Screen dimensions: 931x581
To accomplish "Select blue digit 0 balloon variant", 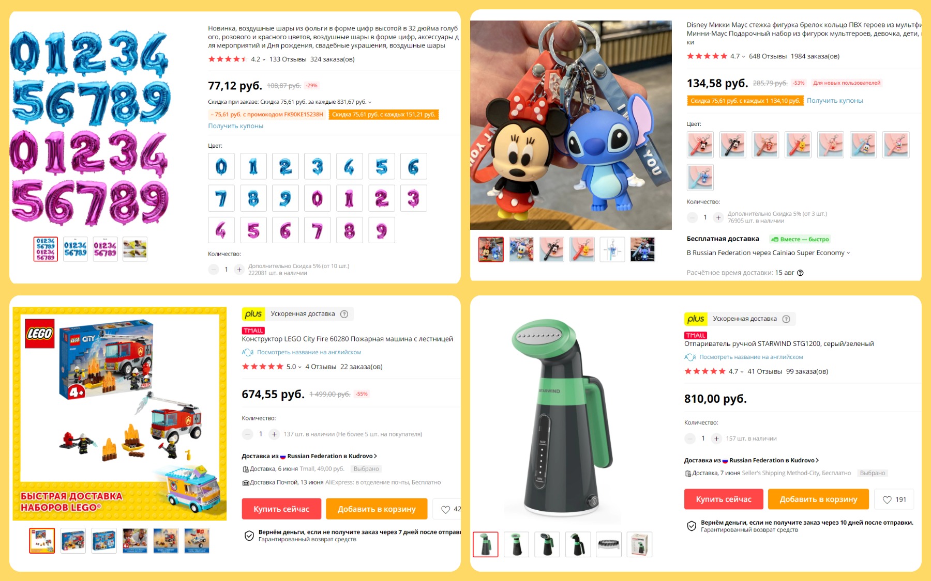I will coord(221,167).
